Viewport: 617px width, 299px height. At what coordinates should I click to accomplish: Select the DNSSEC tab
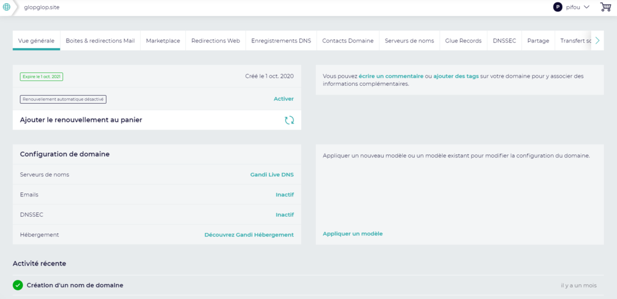click(x=505, y=41)
